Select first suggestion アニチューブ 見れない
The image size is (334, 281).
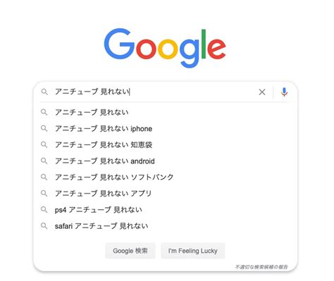click(166, 112)
